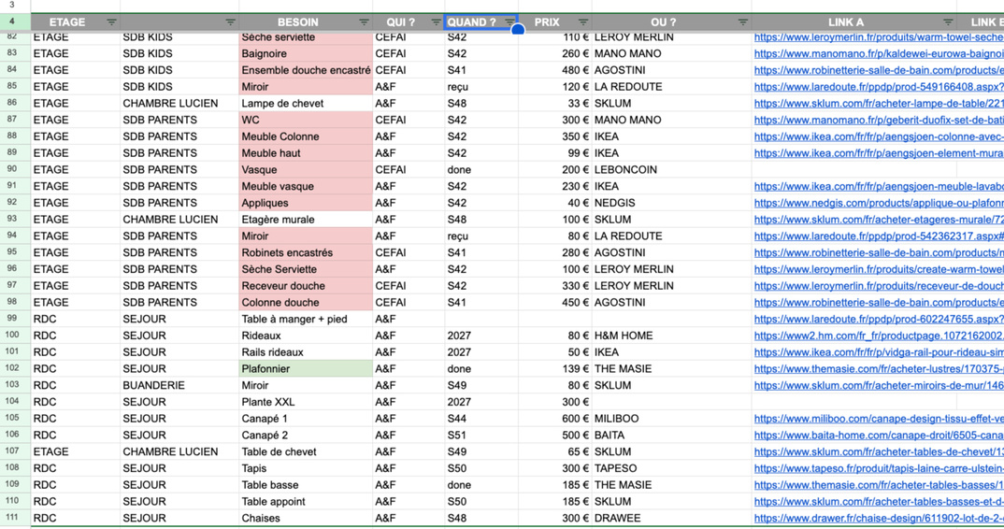Screen dimensions: 1004x529
Task: Select the Lampe de chevet cell
Action: click(306, 104)
